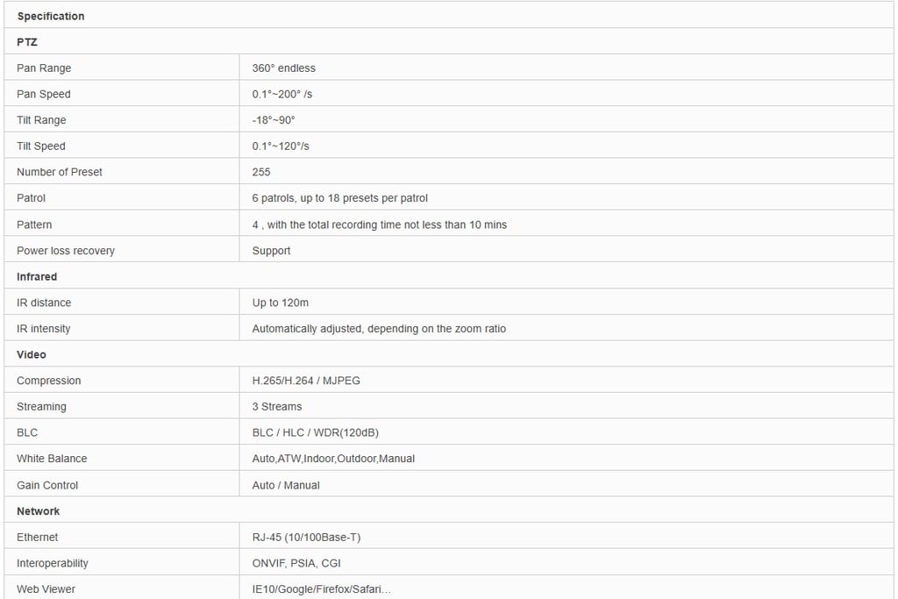
Task: Click the Number of Preset value 255
Action: point(261,172)
